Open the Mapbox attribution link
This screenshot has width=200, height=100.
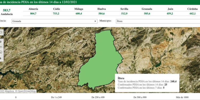(x=7, y=91)
